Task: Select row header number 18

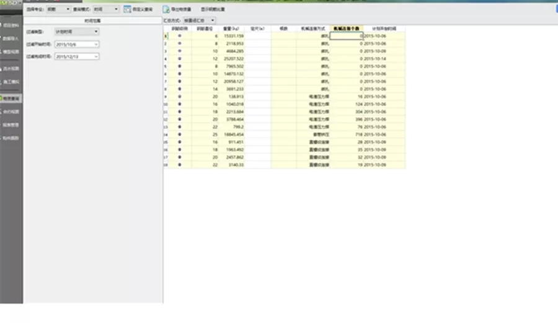Action: [x=166, y=165]
